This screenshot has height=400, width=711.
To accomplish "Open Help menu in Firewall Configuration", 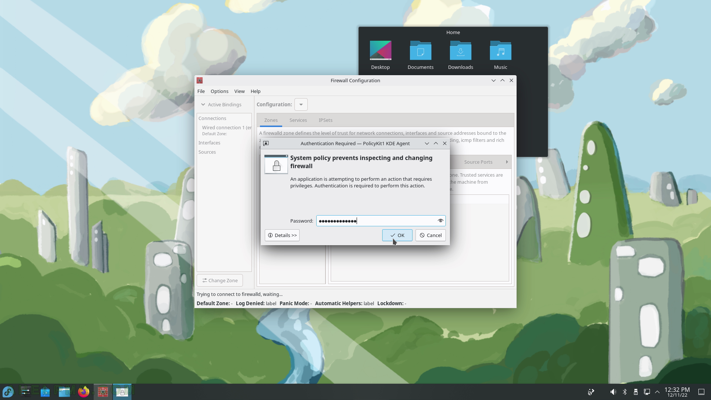I will [256, 91].
